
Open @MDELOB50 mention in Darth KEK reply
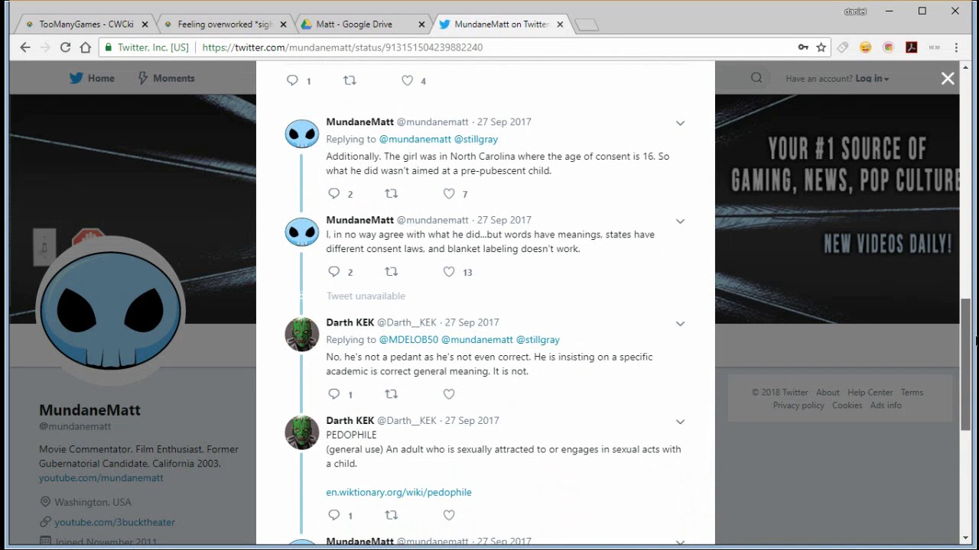(x=408, y=339)
